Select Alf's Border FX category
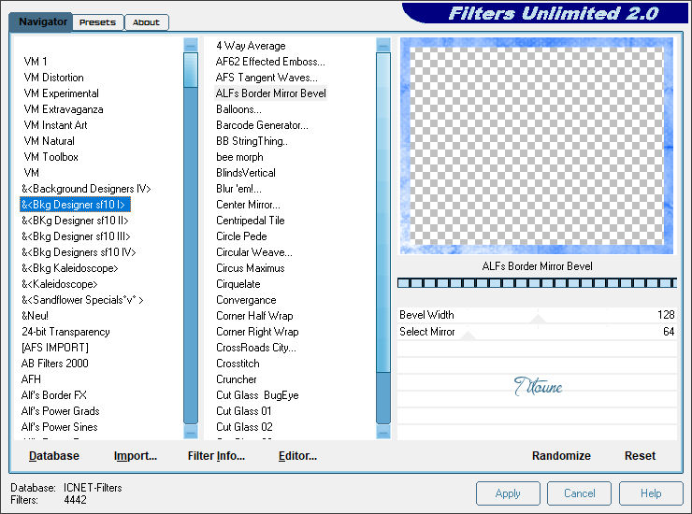692x514 pixels. (x=54, y=395)
